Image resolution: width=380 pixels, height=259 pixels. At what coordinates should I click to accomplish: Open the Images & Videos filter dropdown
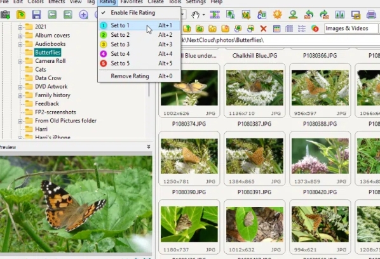coord(351,29)
